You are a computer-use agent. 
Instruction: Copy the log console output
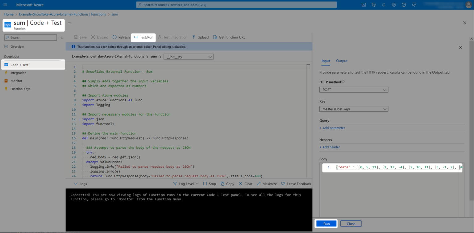(x=227, y=183)
